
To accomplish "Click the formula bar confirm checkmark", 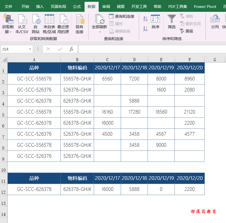I will (60, 49).
